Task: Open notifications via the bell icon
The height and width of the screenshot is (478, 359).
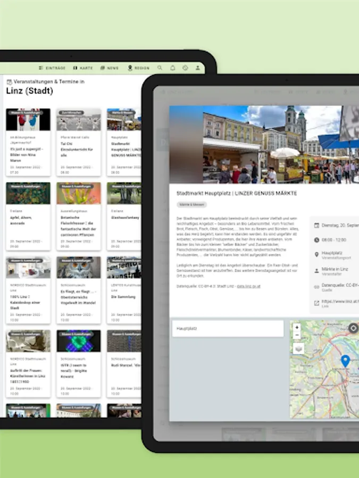Action: click(172, 67)
